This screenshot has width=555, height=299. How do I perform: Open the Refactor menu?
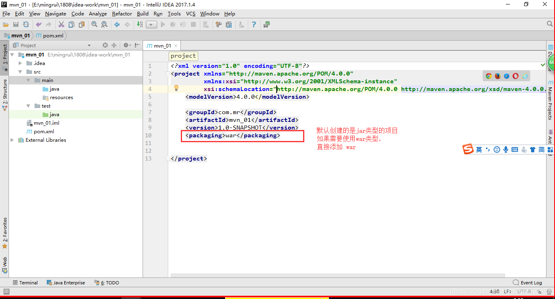click(x=122, y=13)
